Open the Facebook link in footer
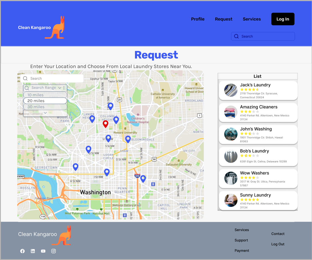312x260 pixels. [22, 251]
